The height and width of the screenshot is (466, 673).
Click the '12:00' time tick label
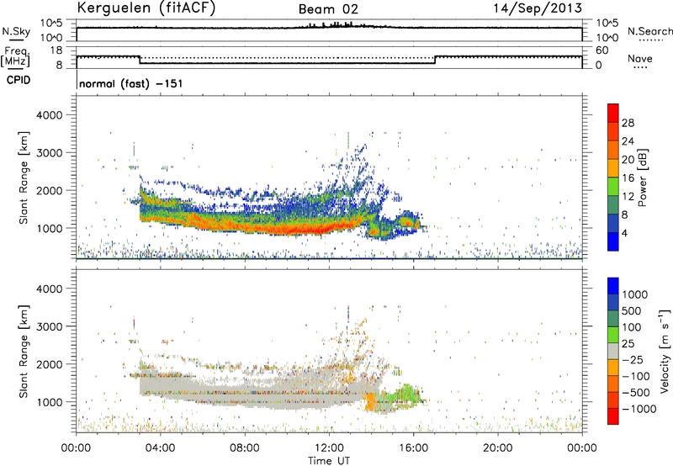(x=329, y=448)
